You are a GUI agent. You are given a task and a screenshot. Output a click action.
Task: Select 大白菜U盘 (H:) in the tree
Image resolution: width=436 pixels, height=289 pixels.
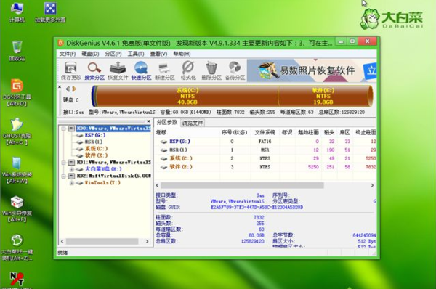[x=103, y=169]
